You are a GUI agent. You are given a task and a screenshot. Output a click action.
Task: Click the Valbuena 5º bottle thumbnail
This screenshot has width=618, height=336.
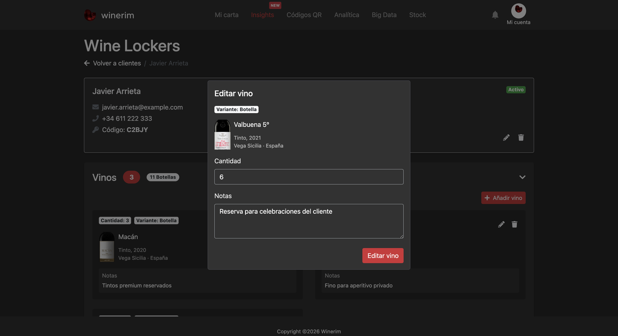tap(222, 135)
